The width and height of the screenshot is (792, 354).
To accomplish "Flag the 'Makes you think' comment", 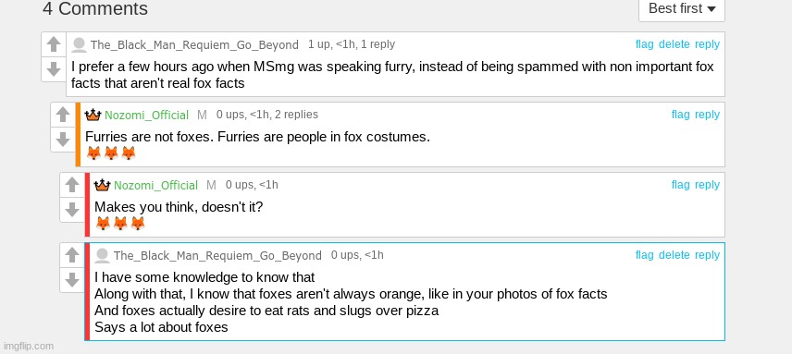I will (x=680, y=185).
